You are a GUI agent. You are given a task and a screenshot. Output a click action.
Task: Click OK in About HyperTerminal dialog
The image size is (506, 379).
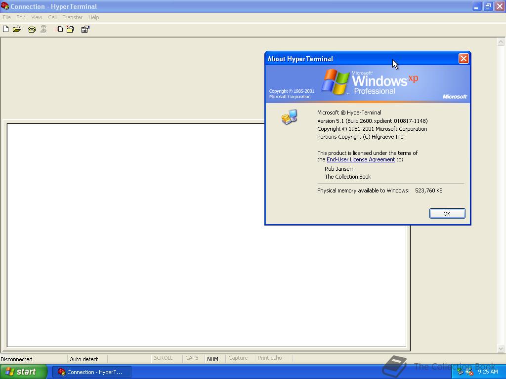coord(447,213)
